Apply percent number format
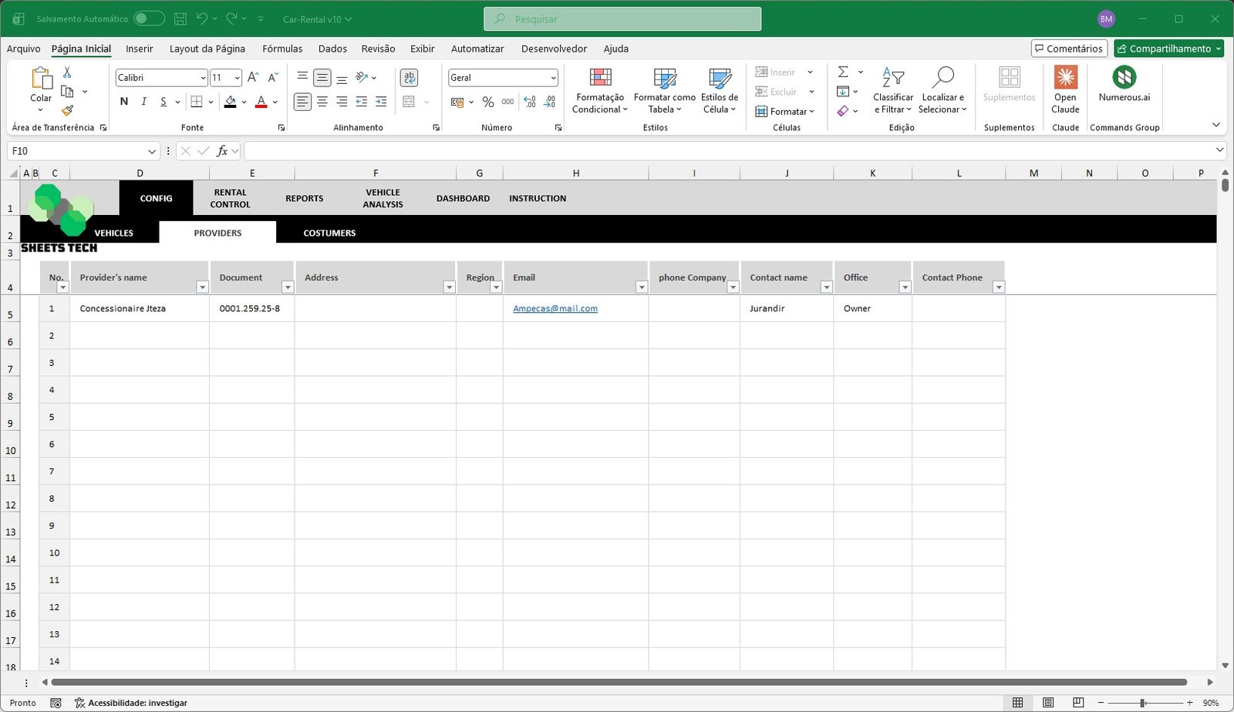Image resolution: width=1234 pixels, height=712 pixels. (487, 101)
